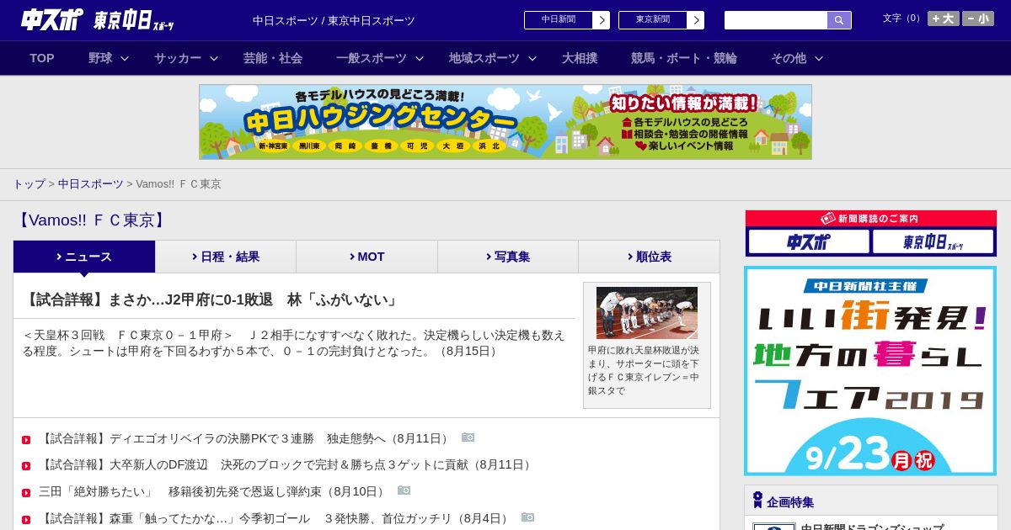Click the 東京中日スポーツ logo in header
Image resolution: width=1011 pixels, height=530 pixels.
133,20
